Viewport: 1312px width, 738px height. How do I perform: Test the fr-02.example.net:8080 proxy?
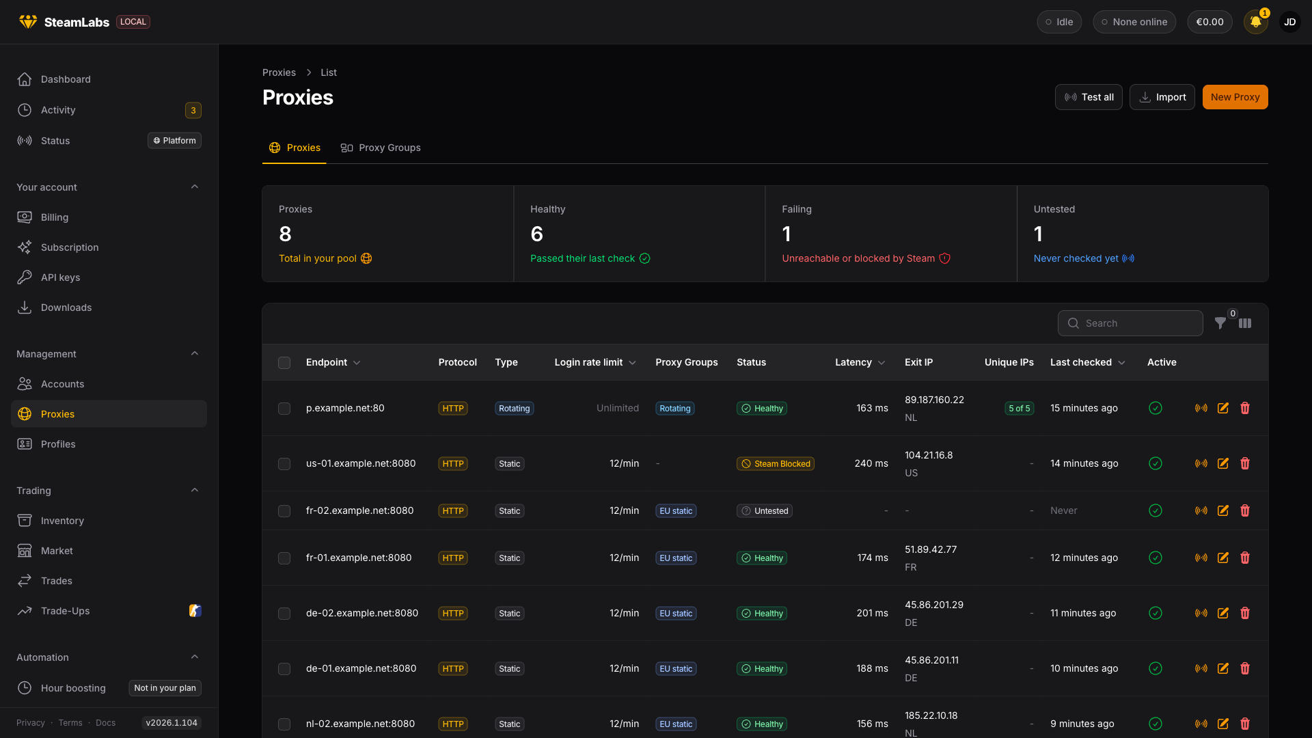1201,510
